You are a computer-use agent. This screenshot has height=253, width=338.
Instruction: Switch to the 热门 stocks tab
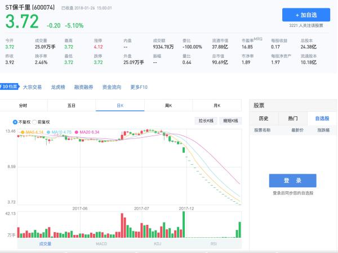(293, 119)
